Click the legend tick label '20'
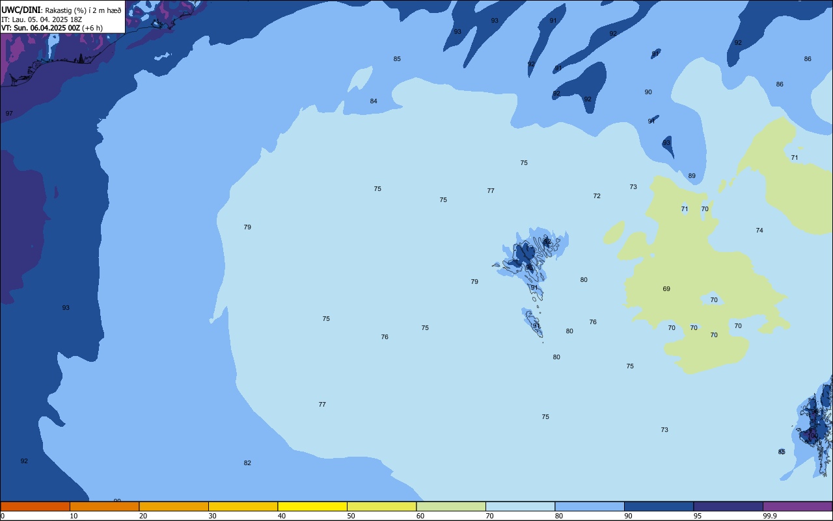The width and height of the screenshot is (833, 521). tap(143, 516)
